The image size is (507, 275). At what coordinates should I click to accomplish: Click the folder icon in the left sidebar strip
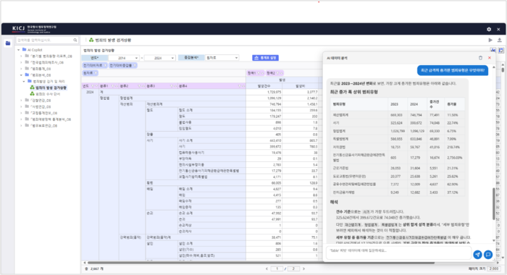8,43
